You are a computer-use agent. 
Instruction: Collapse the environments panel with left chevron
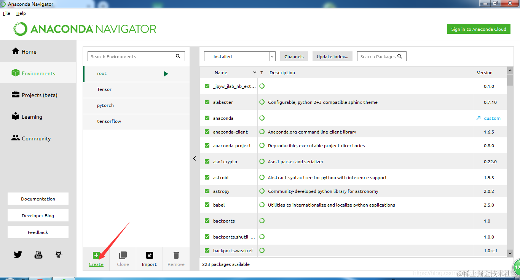195,158
